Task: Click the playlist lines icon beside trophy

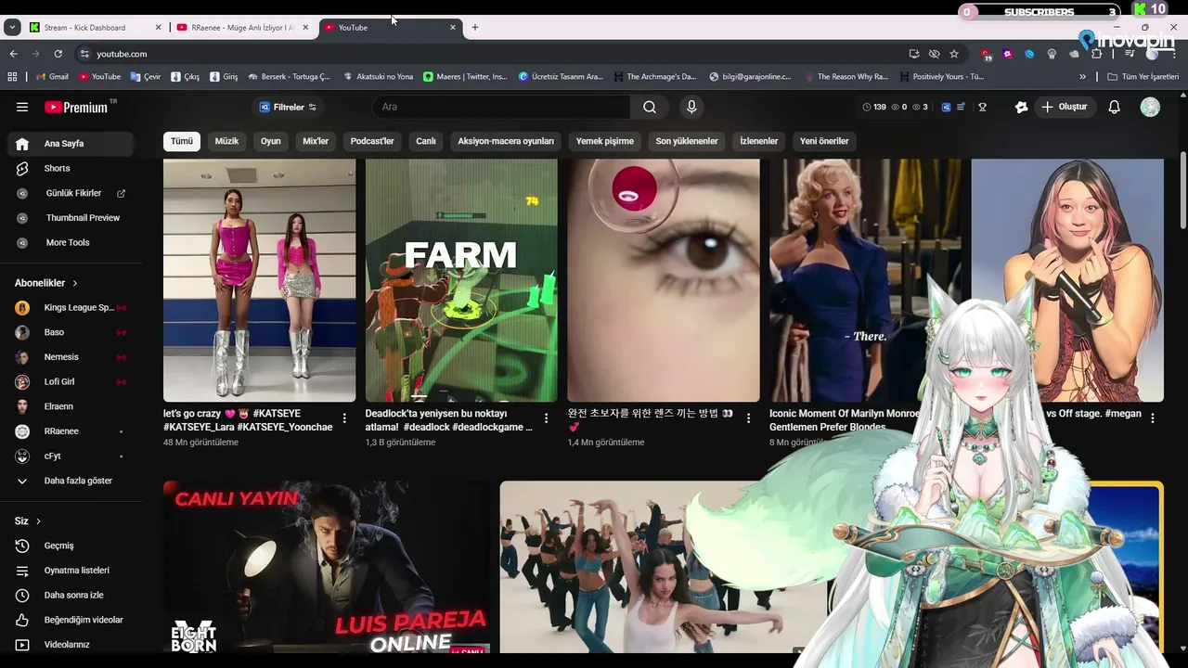Action: point(962,107)
